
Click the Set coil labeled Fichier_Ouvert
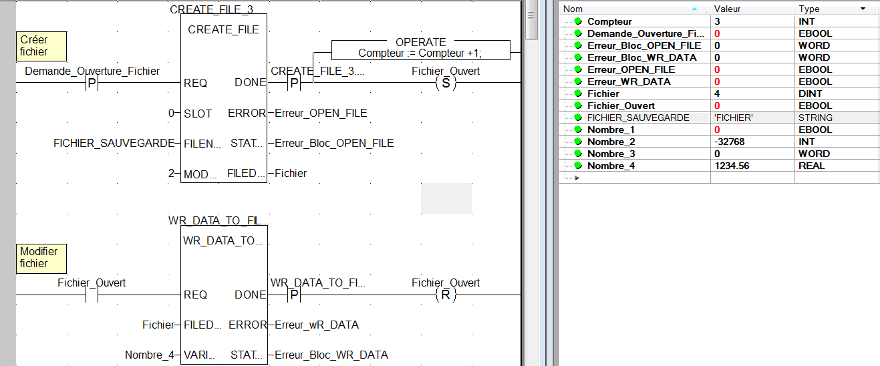point(445,83)
